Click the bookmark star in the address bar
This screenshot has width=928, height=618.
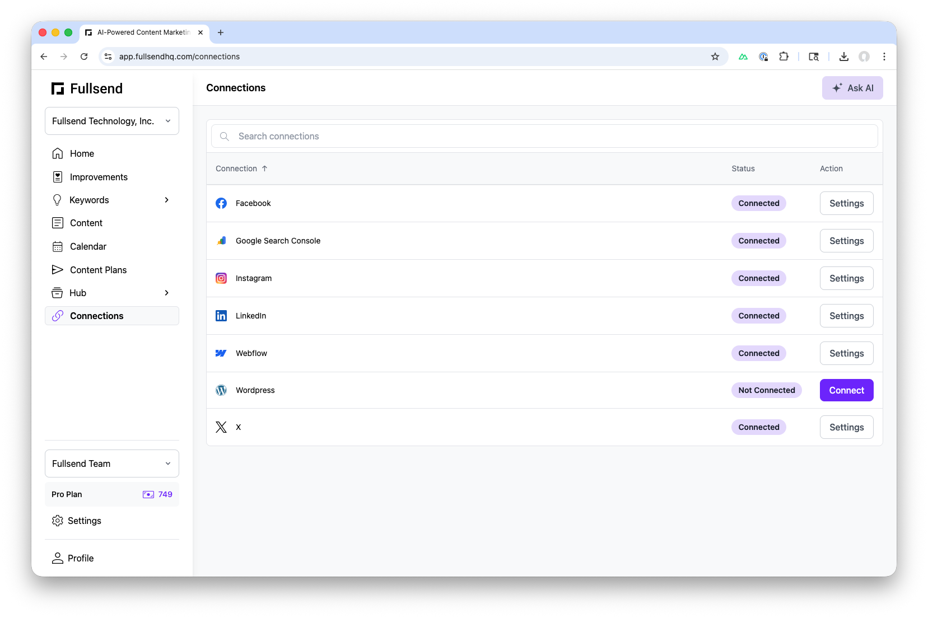715,57
